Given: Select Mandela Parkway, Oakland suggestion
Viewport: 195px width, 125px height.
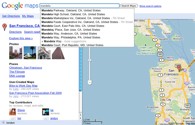Looking at the screenshot, I should [87, 11].
